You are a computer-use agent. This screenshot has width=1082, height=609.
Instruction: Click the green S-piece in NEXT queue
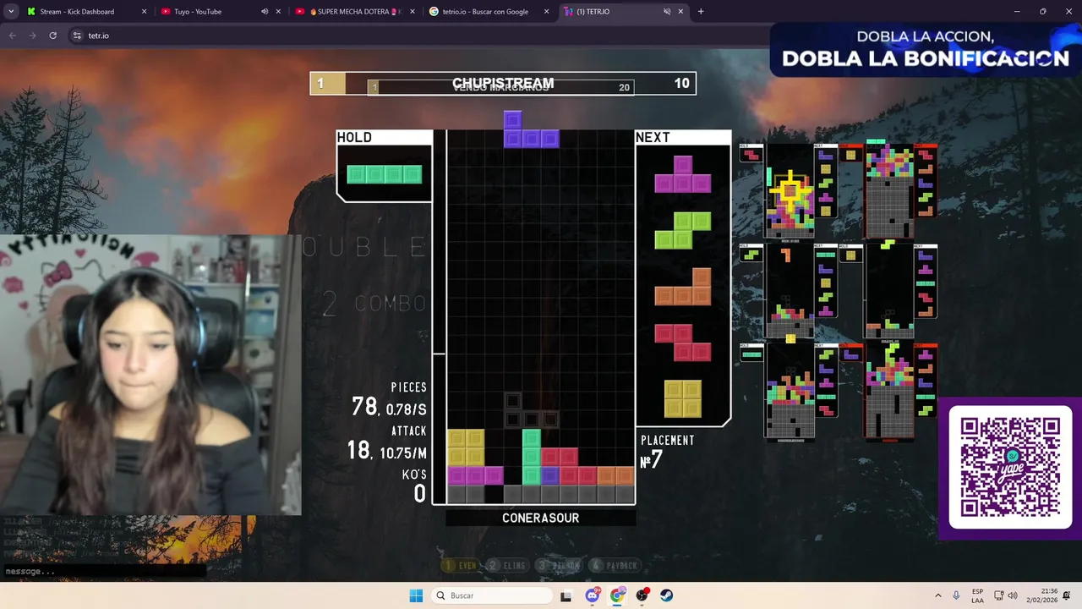point(682,230)
